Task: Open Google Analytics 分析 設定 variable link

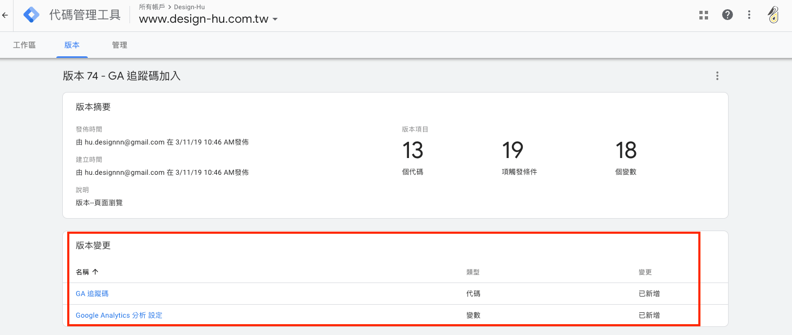Action: (x=119, y=315)
